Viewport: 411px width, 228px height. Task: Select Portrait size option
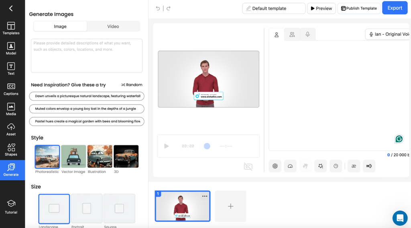pyautogui.click(x=87, y=209)
